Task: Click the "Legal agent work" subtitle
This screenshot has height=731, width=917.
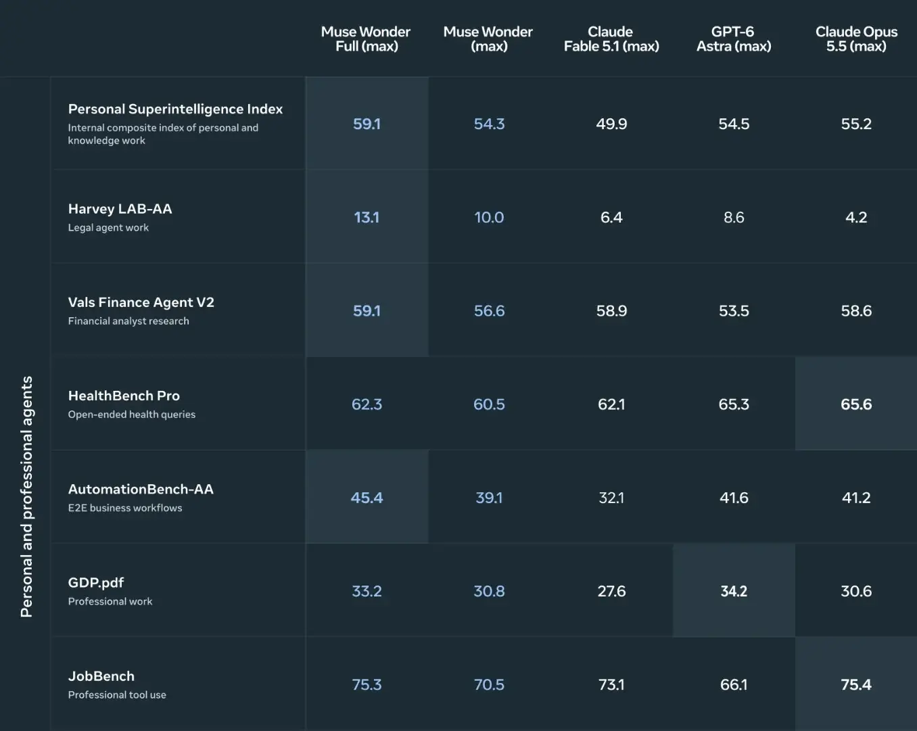Action: pyautogui.click(x=108, y=228)
